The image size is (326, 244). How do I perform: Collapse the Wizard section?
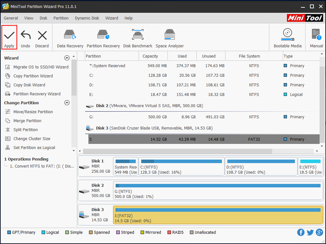click(67, 58)
